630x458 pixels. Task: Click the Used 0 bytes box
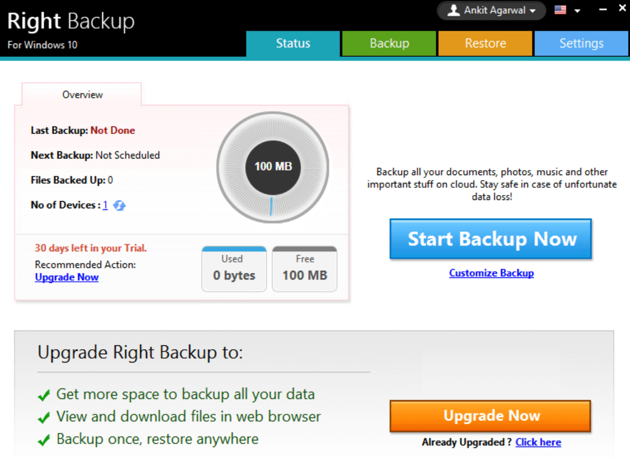[234, 269]
